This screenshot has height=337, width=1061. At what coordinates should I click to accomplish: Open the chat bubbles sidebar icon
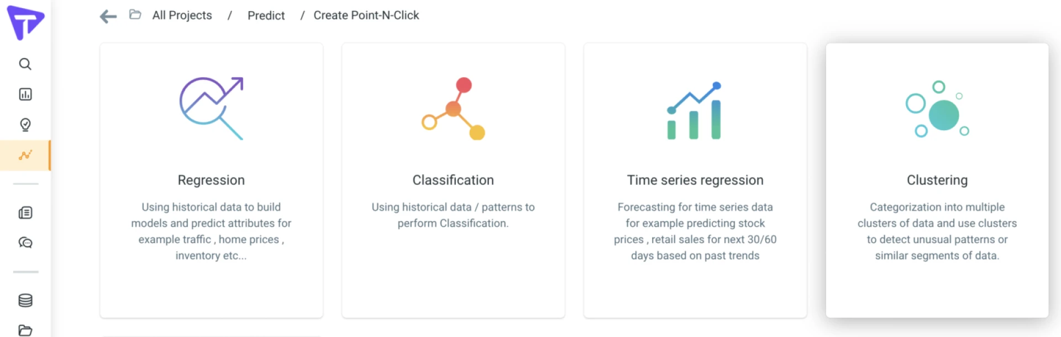pyautogui.click(x=25, y=243)
